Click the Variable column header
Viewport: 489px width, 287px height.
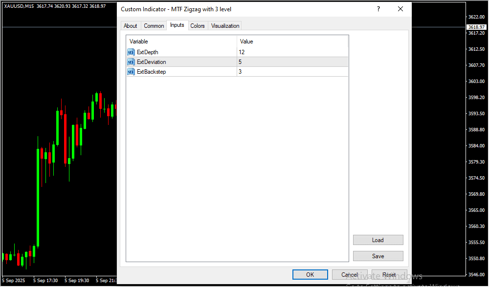[181, 41]
